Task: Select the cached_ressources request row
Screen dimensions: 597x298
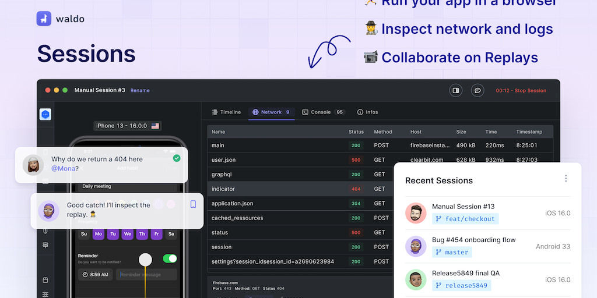Action: [x=301, y=218]
